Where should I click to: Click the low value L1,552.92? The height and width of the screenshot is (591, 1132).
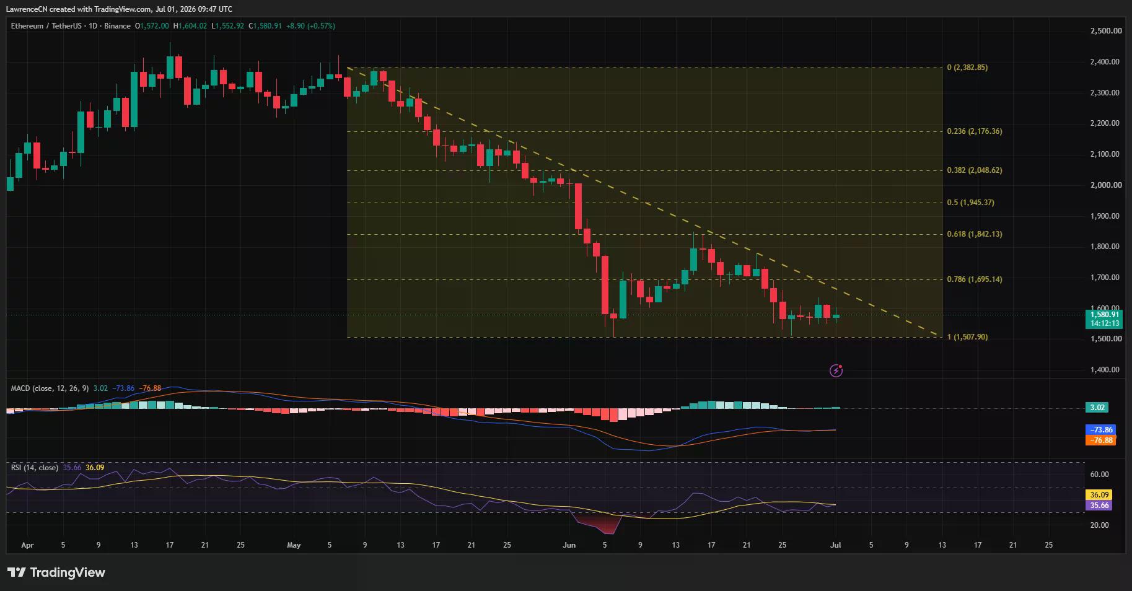[228, 26]
